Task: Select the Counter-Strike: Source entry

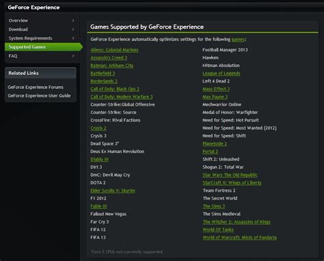Action: tap(113, 113)
